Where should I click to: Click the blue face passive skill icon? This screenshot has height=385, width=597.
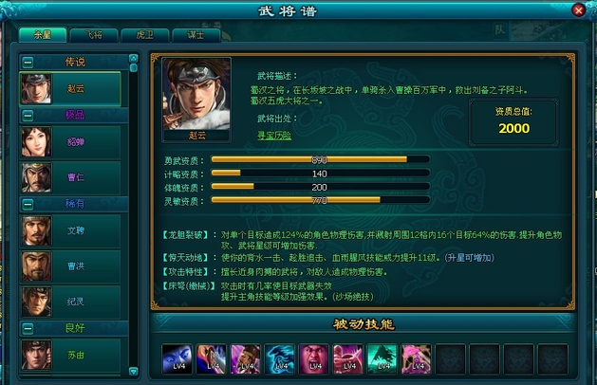pyautogui.click(x=177, y=359)
